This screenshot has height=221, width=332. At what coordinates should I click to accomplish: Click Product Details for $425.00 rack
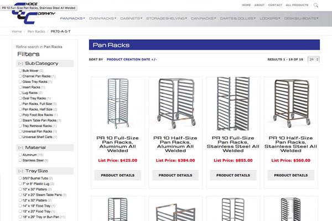pyautogui.click(x=118, y=175)
